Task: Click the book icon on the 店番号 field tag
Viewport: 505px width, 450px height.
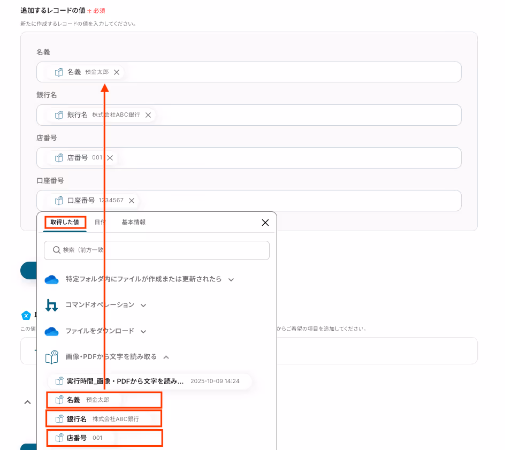Action: pyautogui.click(x=59, y=158)
